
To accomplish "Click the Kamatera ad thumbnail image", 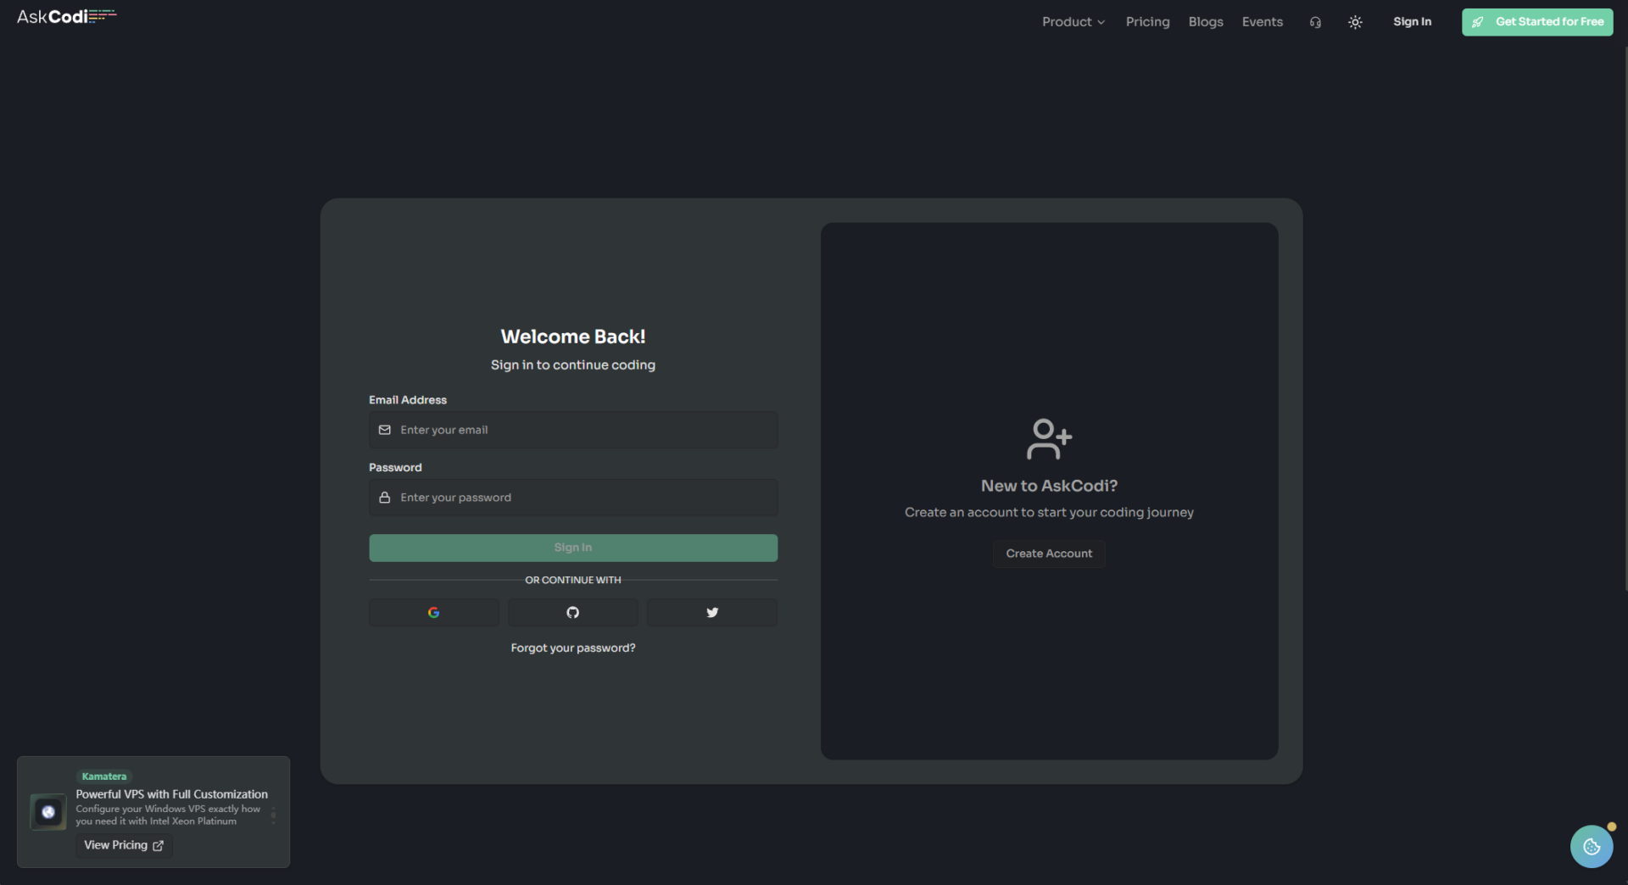I will [48, 812].
